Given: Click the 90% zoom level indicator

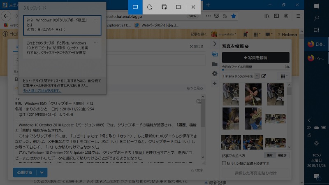Looking at the screenshot, I should 192,16.
